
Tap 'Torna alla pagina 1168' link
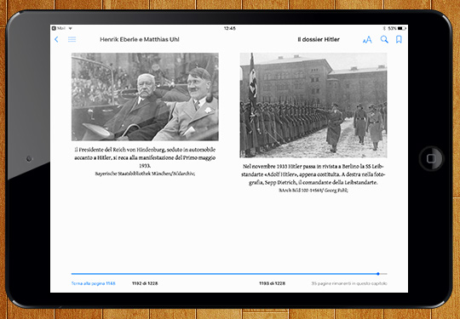tap(94, 283)
